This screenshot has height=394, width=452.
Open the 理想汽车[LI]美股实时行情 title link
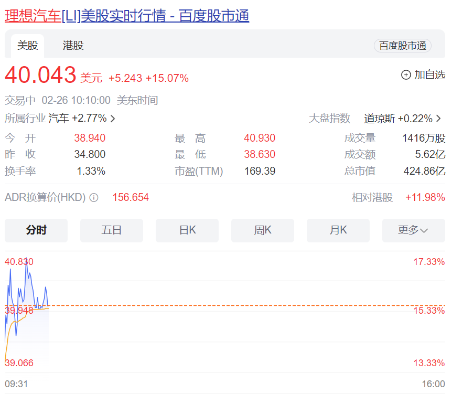(x=127, y=16)
